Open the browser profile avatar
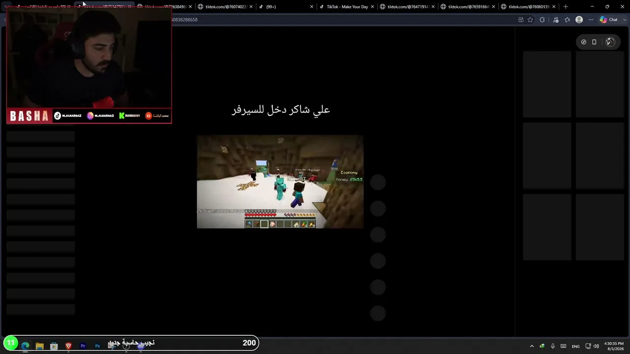630x354 pixels. (x=579, y=20)
